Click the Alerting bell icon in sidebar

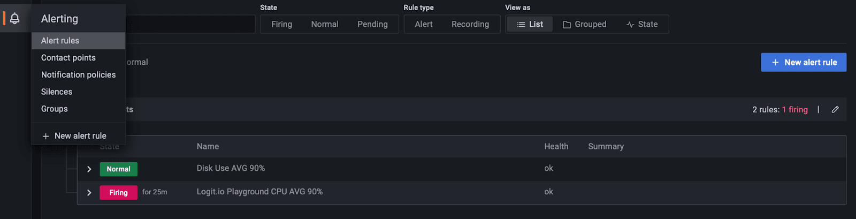pos(15,18)
